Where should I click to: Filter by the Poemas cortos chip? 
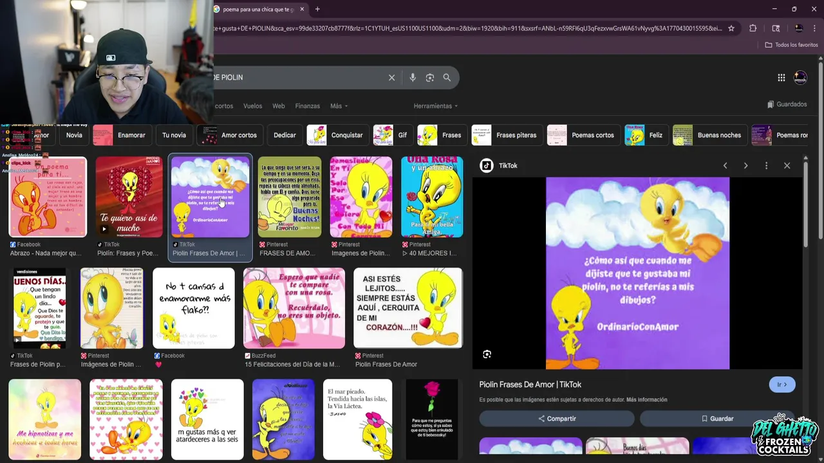[x=583, y=135]
